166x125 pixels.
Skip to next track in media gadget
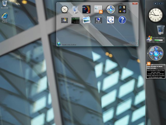[x=161, y=53]
